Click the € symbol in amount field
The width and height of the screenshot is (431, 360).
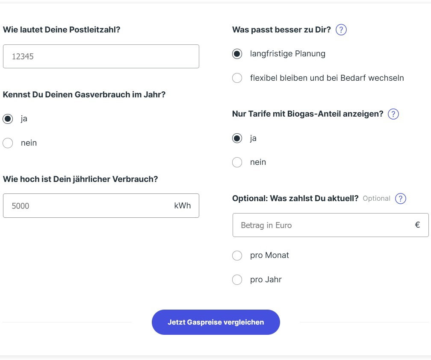point(417,225)
